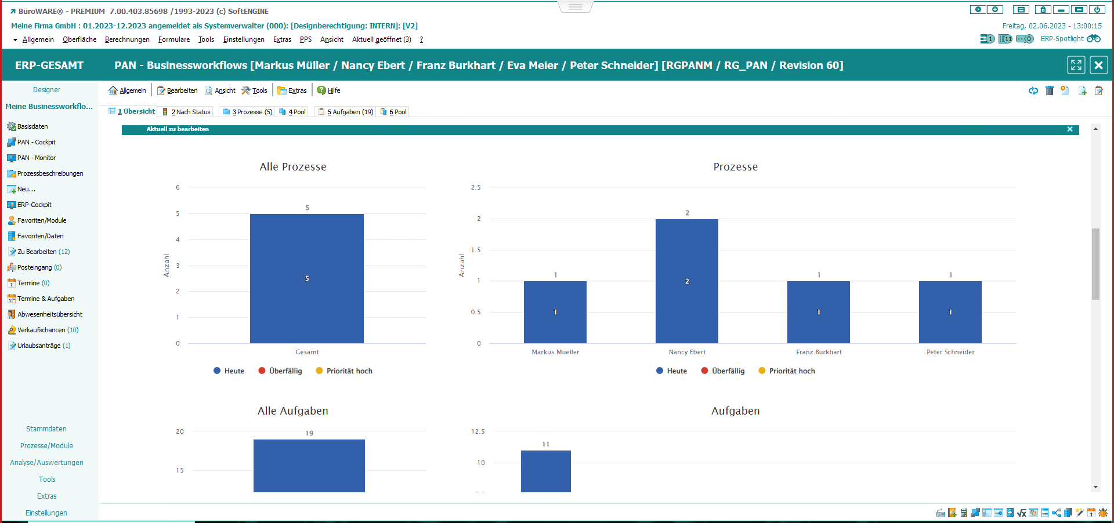Click the document with green plus icon

1082,90
